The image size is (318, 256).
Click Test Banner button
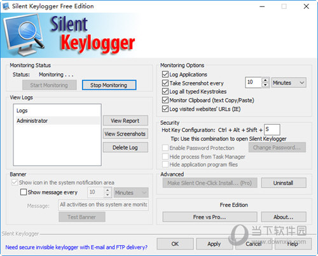click(x=82, y=217)
